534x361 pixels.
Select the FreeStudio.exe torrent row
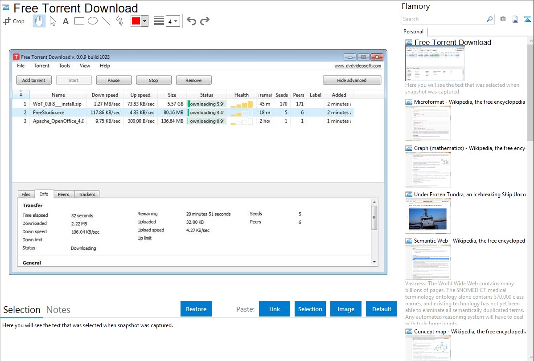click(x=183, y=112)
